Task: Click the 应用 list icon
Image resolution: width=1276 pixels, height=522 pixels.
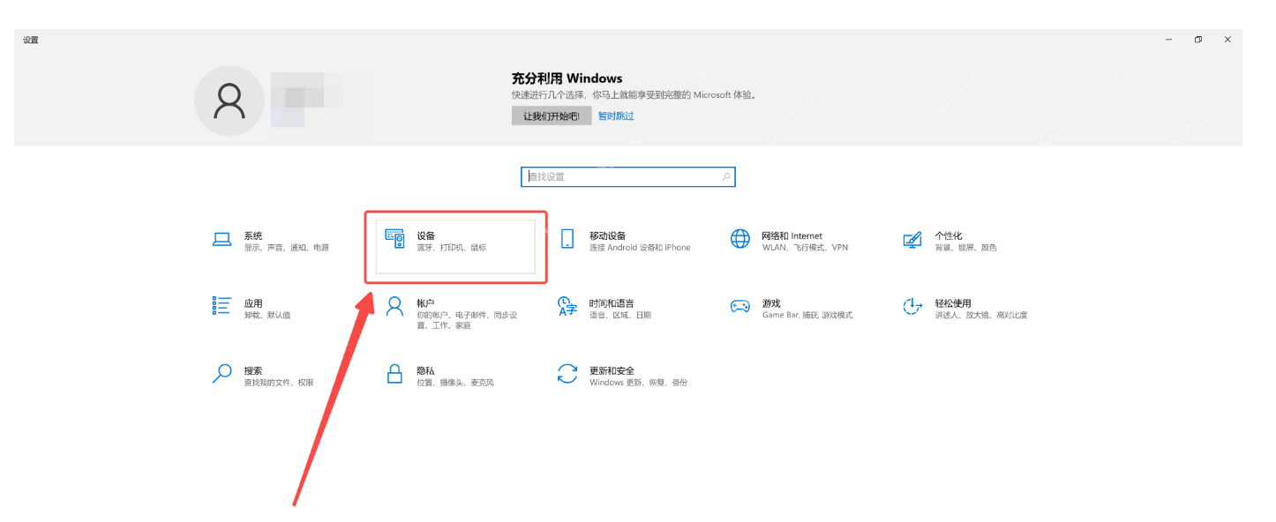Action: [221, 306]
